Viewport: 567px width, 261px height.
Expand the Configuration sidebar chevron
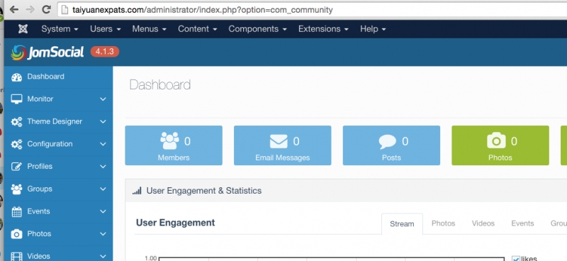[x=103, y=144]
